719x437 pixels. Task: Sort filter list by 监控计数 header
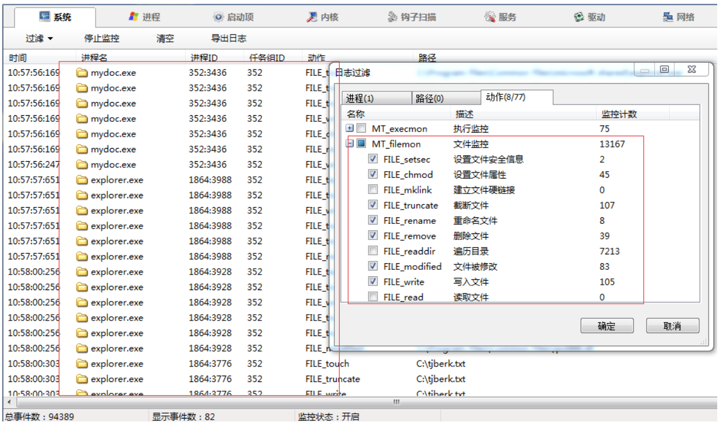click(632, 113)
